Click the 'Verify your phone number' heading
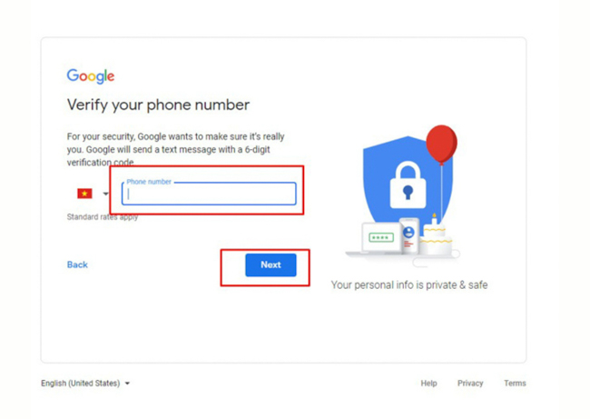The width and height of the screenshot is (590, 419). (158, 105)
